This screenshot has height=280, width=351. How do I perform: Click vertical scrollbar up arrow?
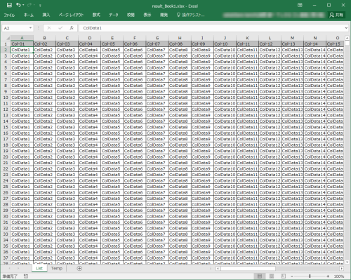pyautogui.click(x=347, y=38)
